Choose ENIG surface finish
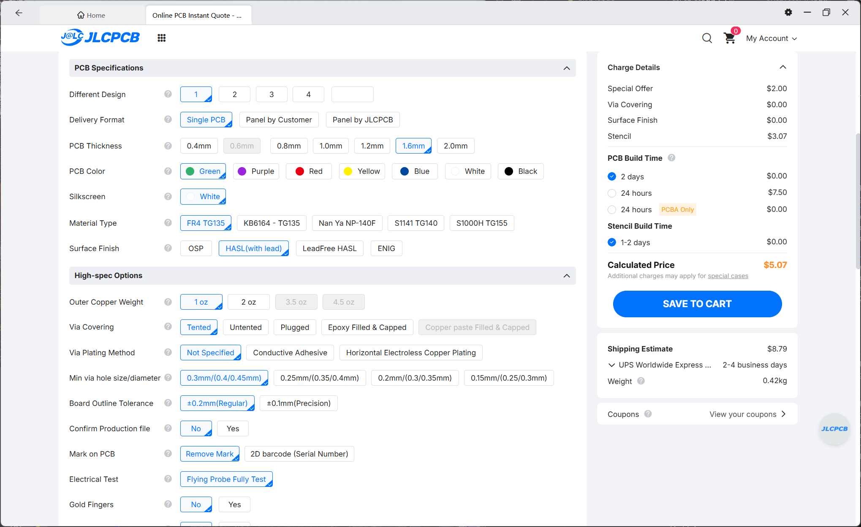 point(386,249)
